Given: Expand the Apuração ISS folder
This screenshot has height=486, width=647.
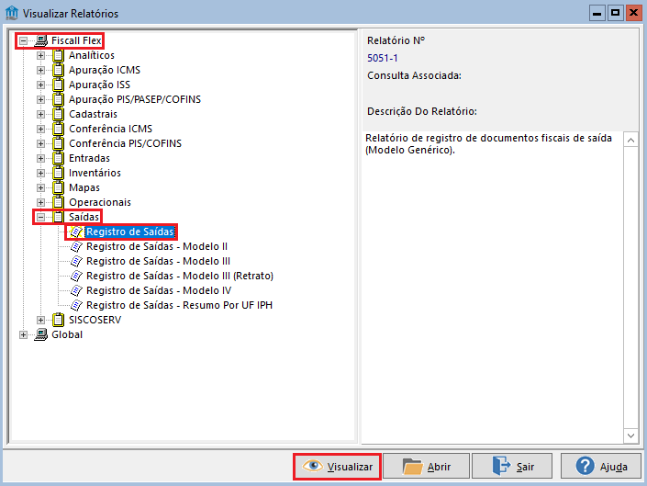Looking at the screenshot, I should pyautogui.click(x=40, y=85).
